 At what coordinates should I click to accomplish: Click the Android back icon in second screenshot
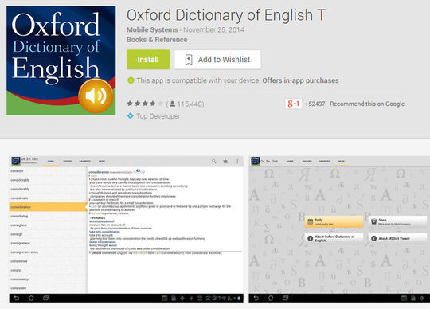pyautogui.click(x=256, y=298)
